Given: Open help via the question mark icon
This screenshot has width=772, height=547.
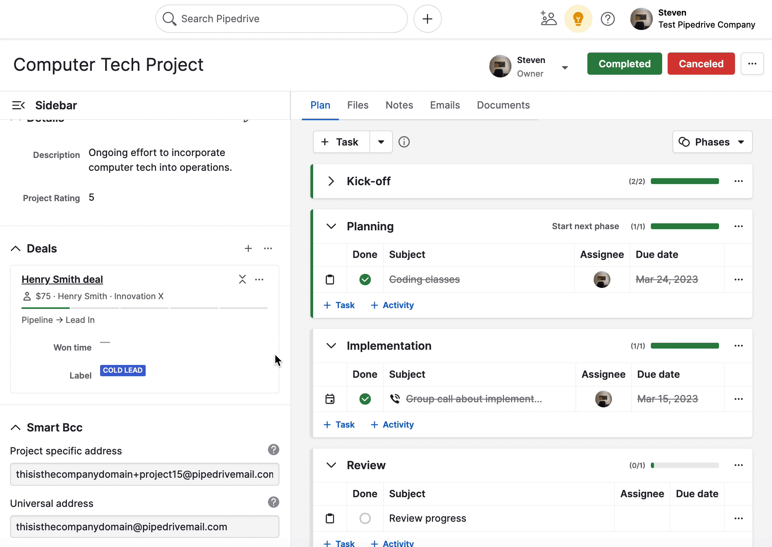Looking at the screenshot, I should 608,18.
